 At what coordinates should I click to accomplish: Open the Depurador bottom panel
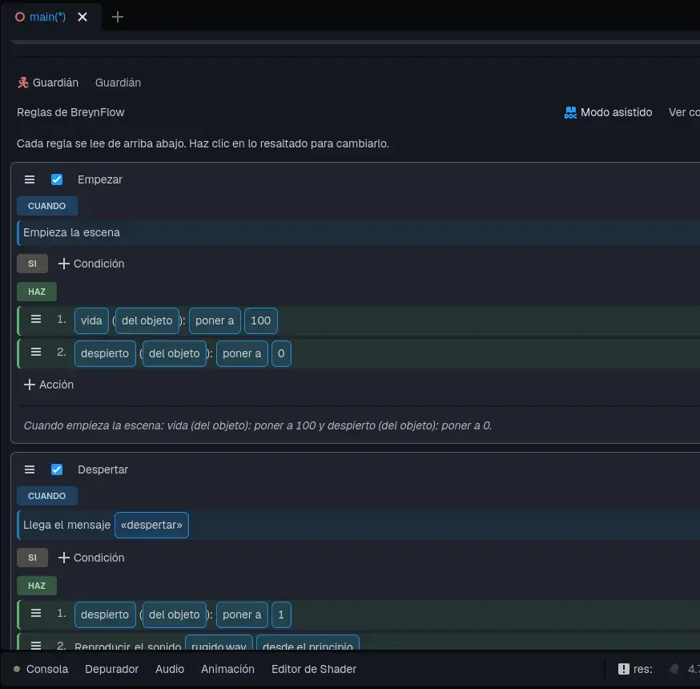coord(111,669)
